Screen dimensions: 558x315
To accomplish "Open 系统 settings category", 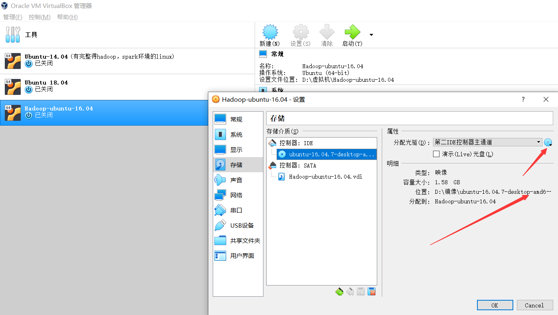I will (x=238, y=134).
